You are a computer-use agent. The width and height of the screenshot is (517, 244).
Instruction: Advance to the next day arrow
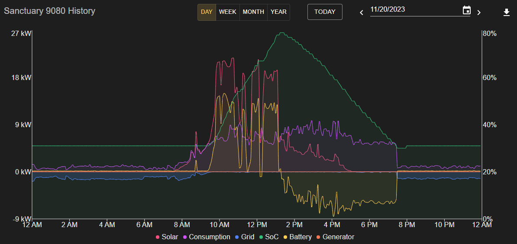479,13
